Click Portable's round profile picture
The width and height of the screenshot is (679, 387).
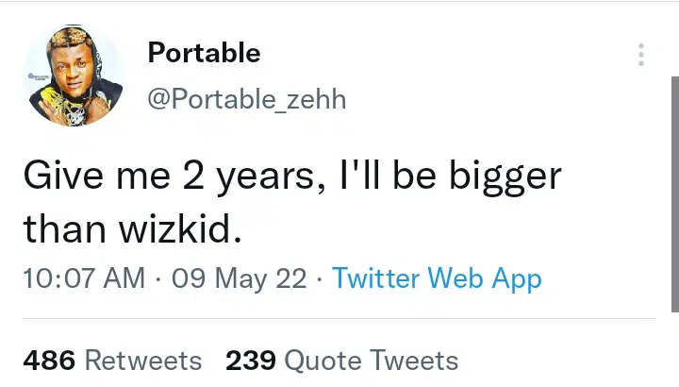click(74, 76)
